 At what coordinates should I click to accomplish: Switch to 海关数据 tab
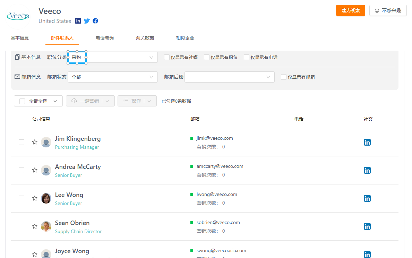click(145, 38)
